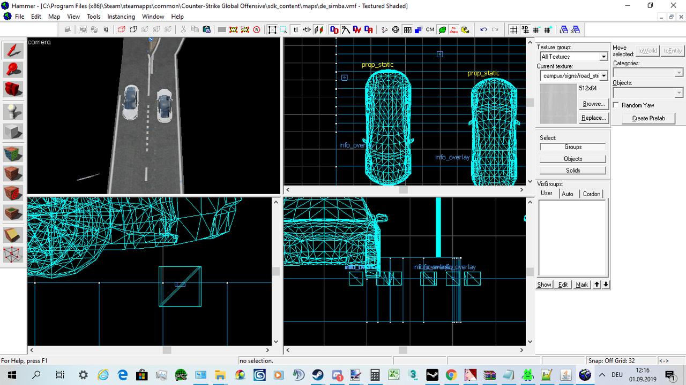This screenshot has width=686, height=385.
Task: Click the VisGroups Show button
Action: pyautogui.click(x=545, y=284)
